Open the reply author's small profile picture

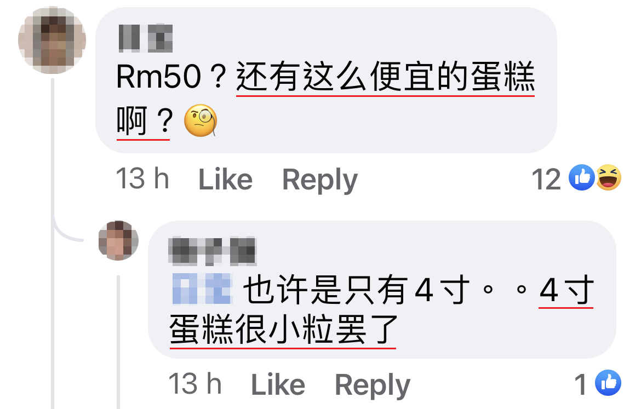click(x=118, y=240)
